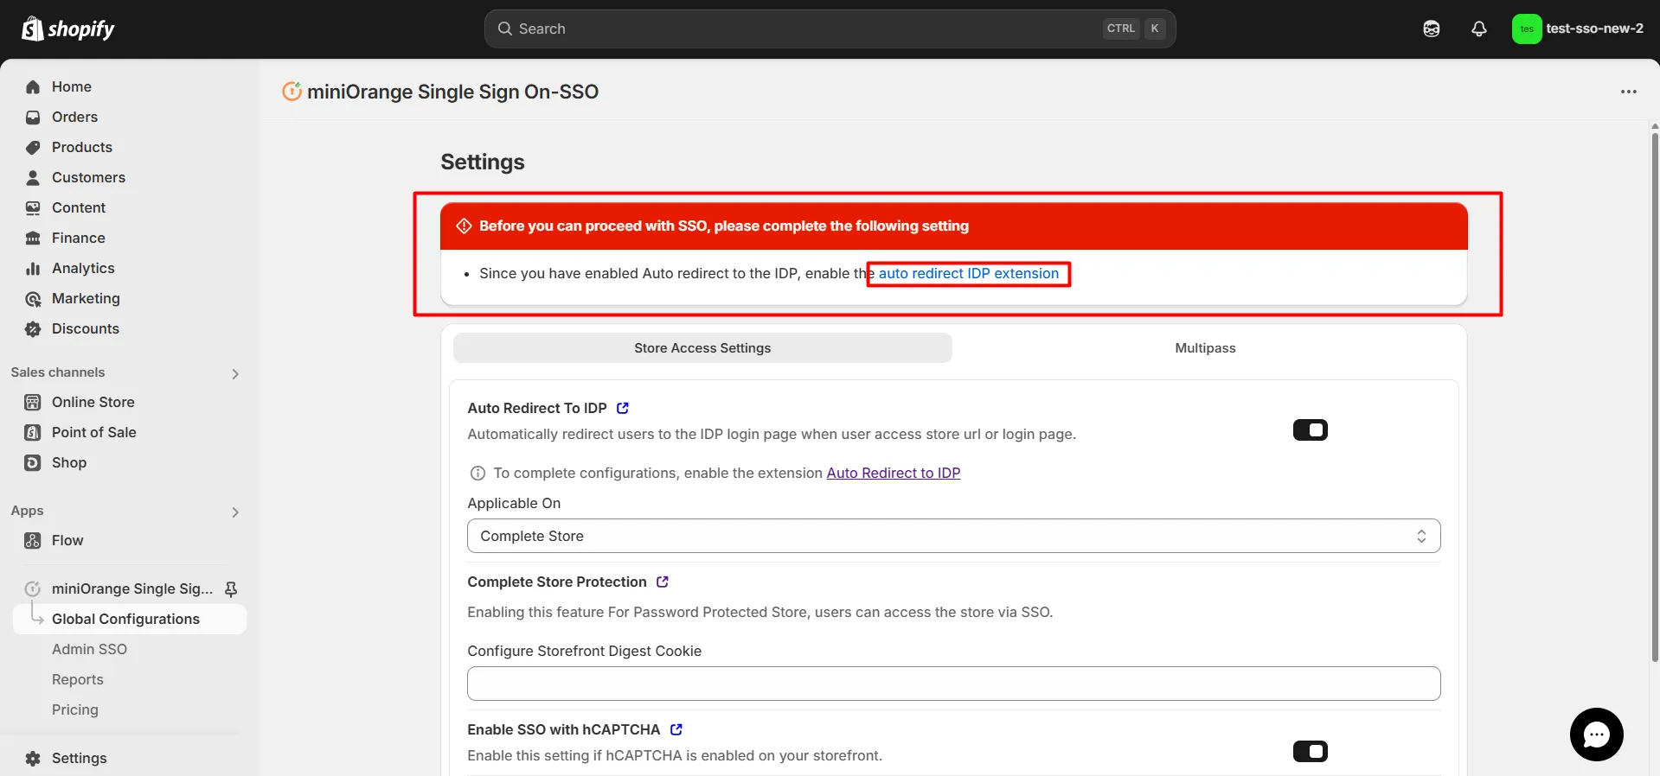Open Reports under miniOrange app
The image size is (1660, 776).
pyautogui.click(x=78, y=679)
